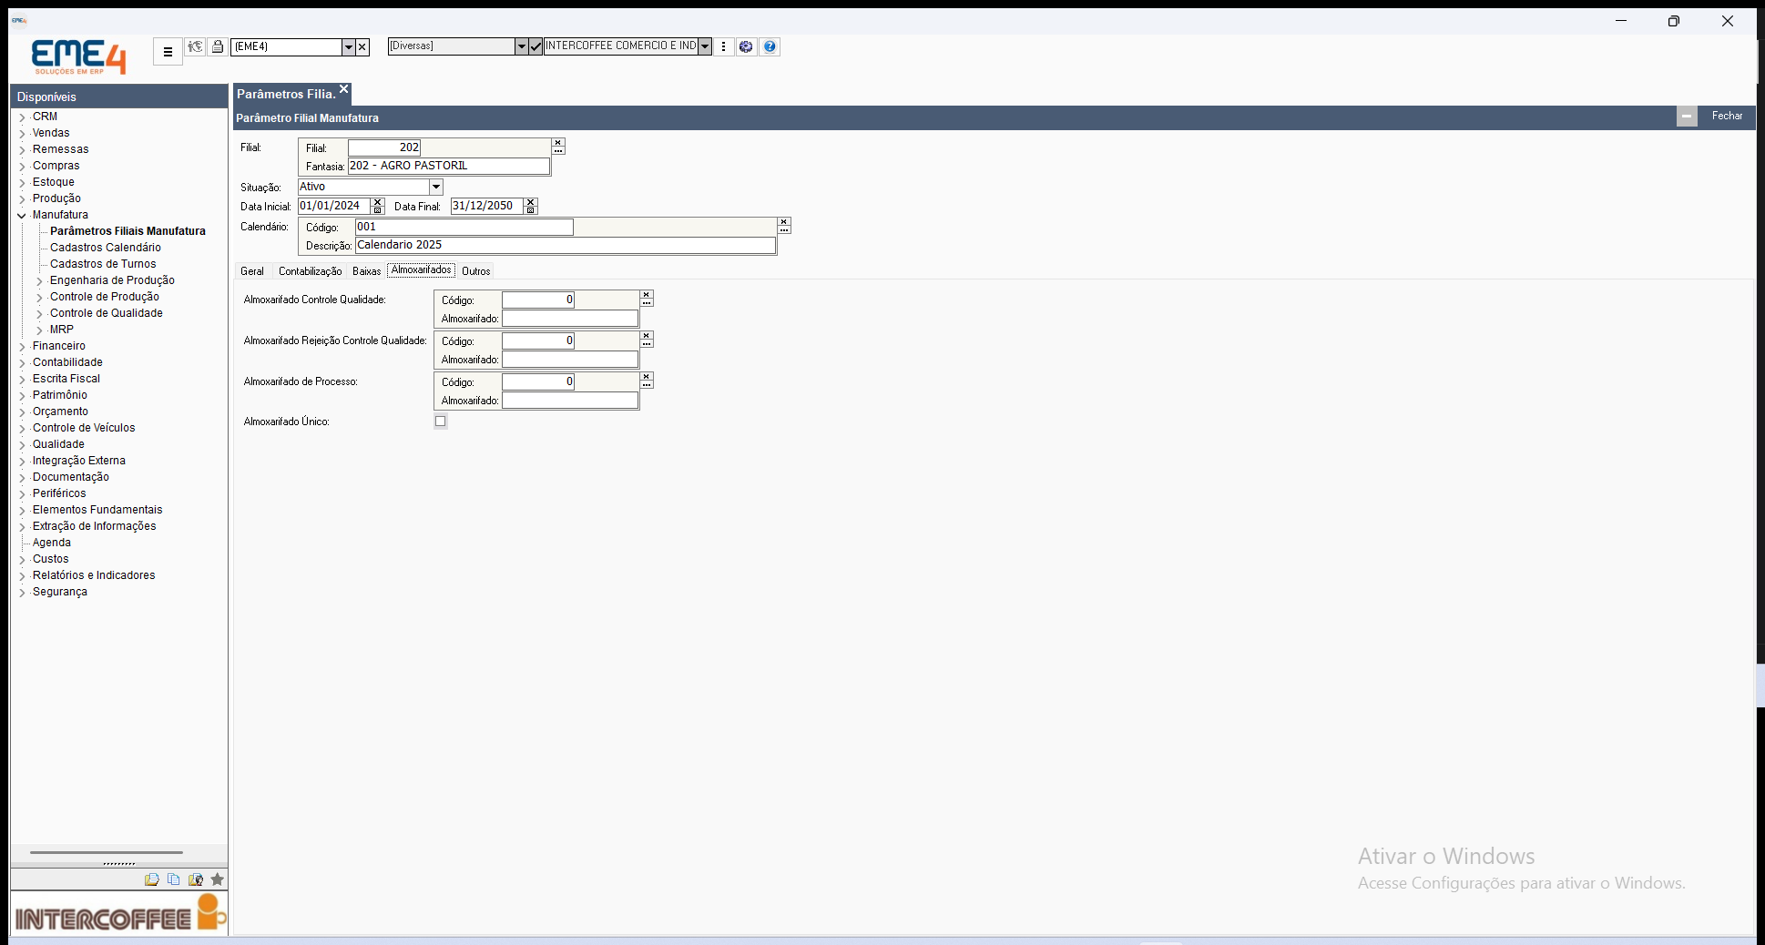Click the Almoxarifado de Processo Código field

tap(538, 382)
